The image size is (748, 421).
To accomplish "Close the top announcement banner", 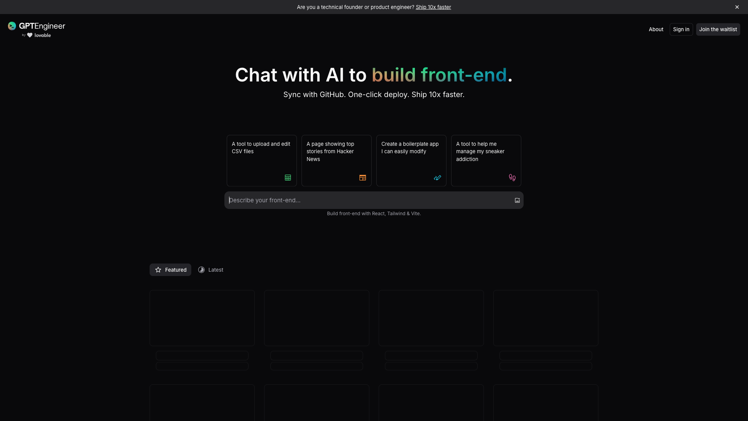I will click(x=737, y=7).
